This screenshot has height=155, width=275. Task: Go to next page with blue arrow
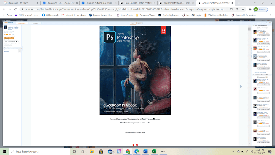point(241,86)
